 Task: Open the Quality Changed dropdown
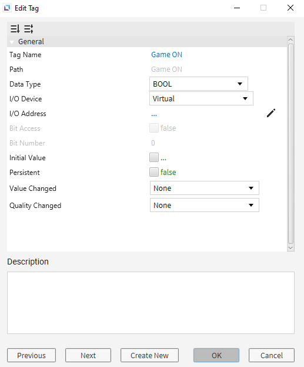coord(205,205)
